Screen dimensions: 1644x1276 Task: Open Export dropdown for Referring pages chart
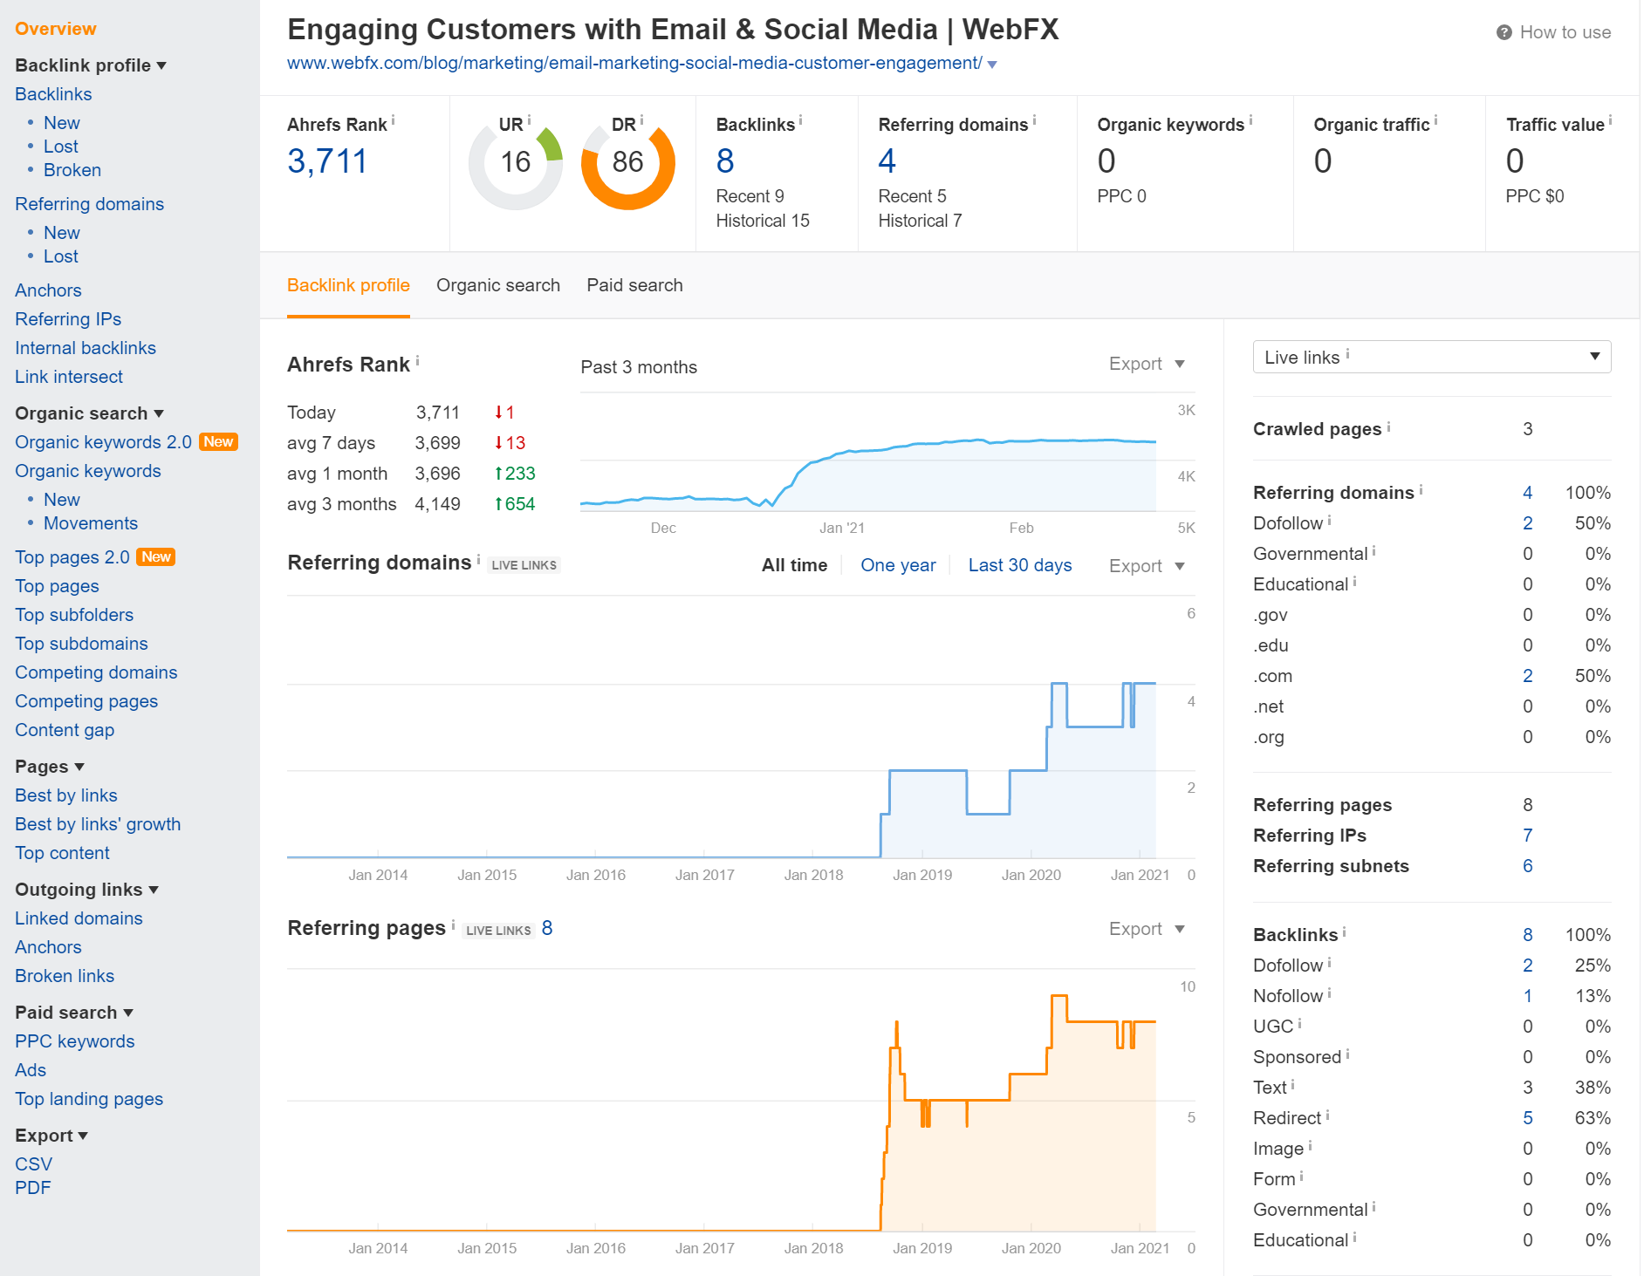1147,929
